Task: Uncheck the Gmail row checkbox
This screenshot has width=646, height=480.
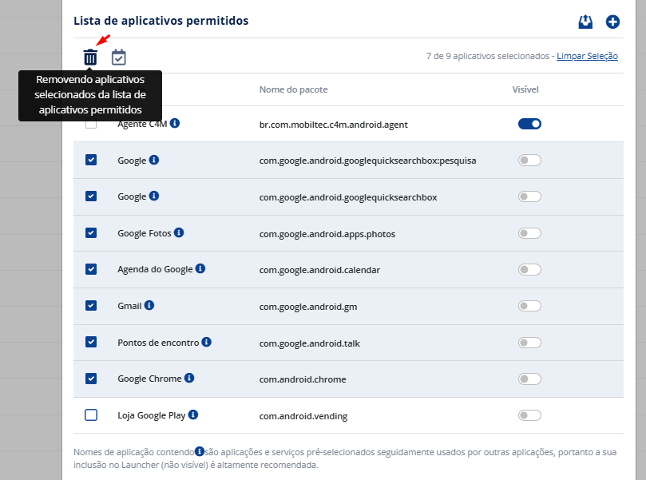Action: (x=91, y=305)
